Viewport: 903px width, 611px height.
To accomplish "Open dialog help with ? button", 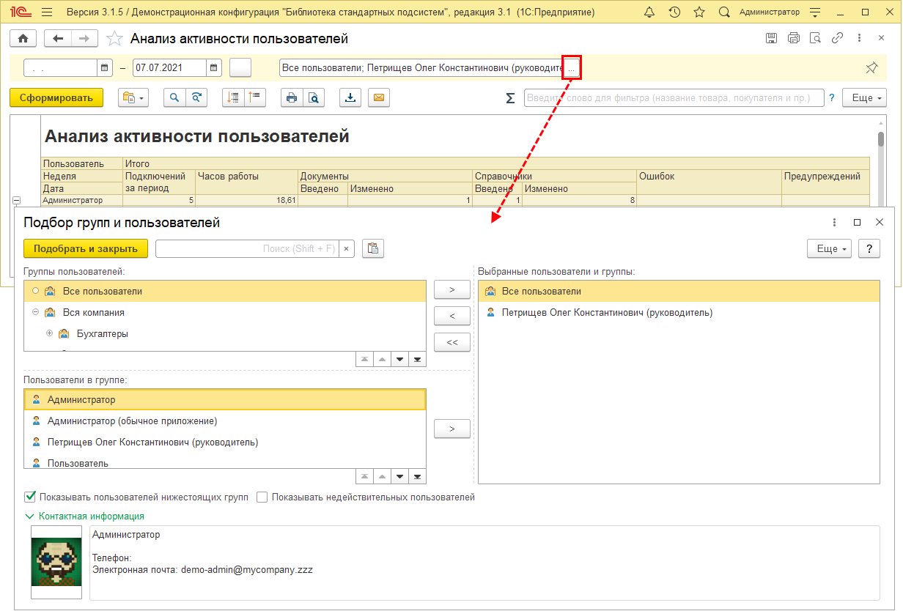I will [x=869, y=248].
